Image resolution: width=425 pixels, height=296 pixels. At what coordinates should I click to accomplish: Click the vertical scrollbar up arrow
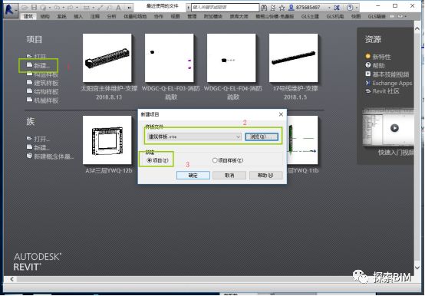(x=417, y=28)
